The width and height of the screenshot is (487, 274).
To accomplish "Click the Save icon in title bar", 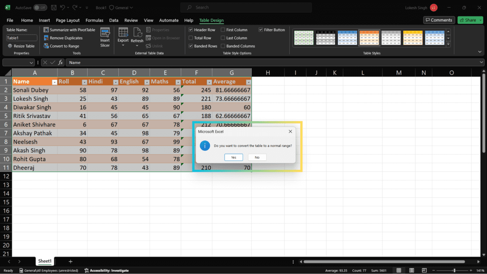I will pos(53,8).
